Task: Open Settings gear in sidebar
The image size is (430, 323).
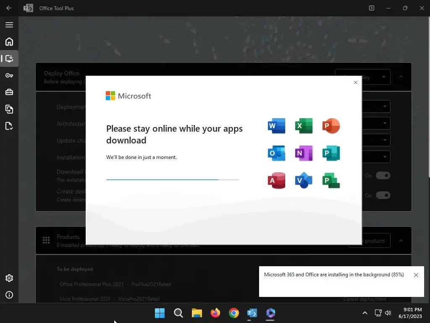Action: pyautogui.click(x=9, y=278)
